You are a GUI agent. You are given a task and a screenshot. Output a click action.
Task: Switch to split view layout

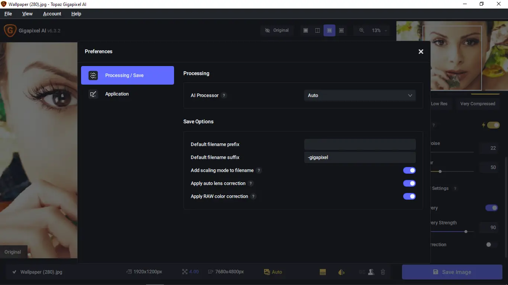pyautogui.click(x=318, y=30)
